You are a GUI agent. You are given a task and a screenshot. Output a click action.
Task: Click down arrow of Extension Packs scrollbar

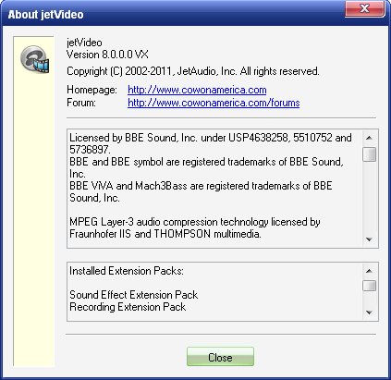click(x=369, y=313)
